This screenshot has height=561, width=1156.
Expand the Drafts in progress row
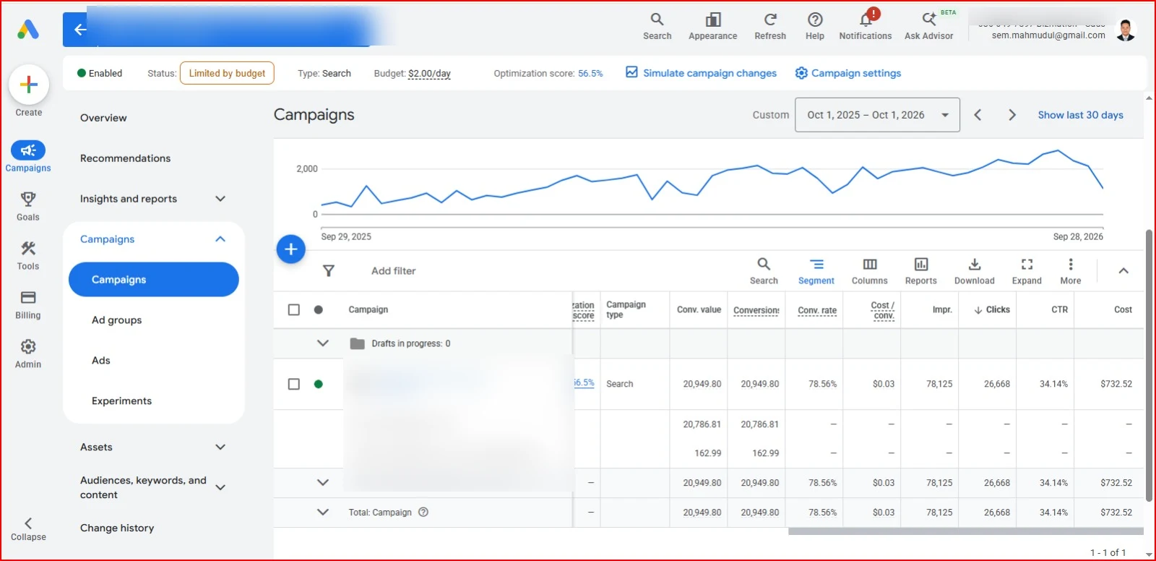(323, 343)
